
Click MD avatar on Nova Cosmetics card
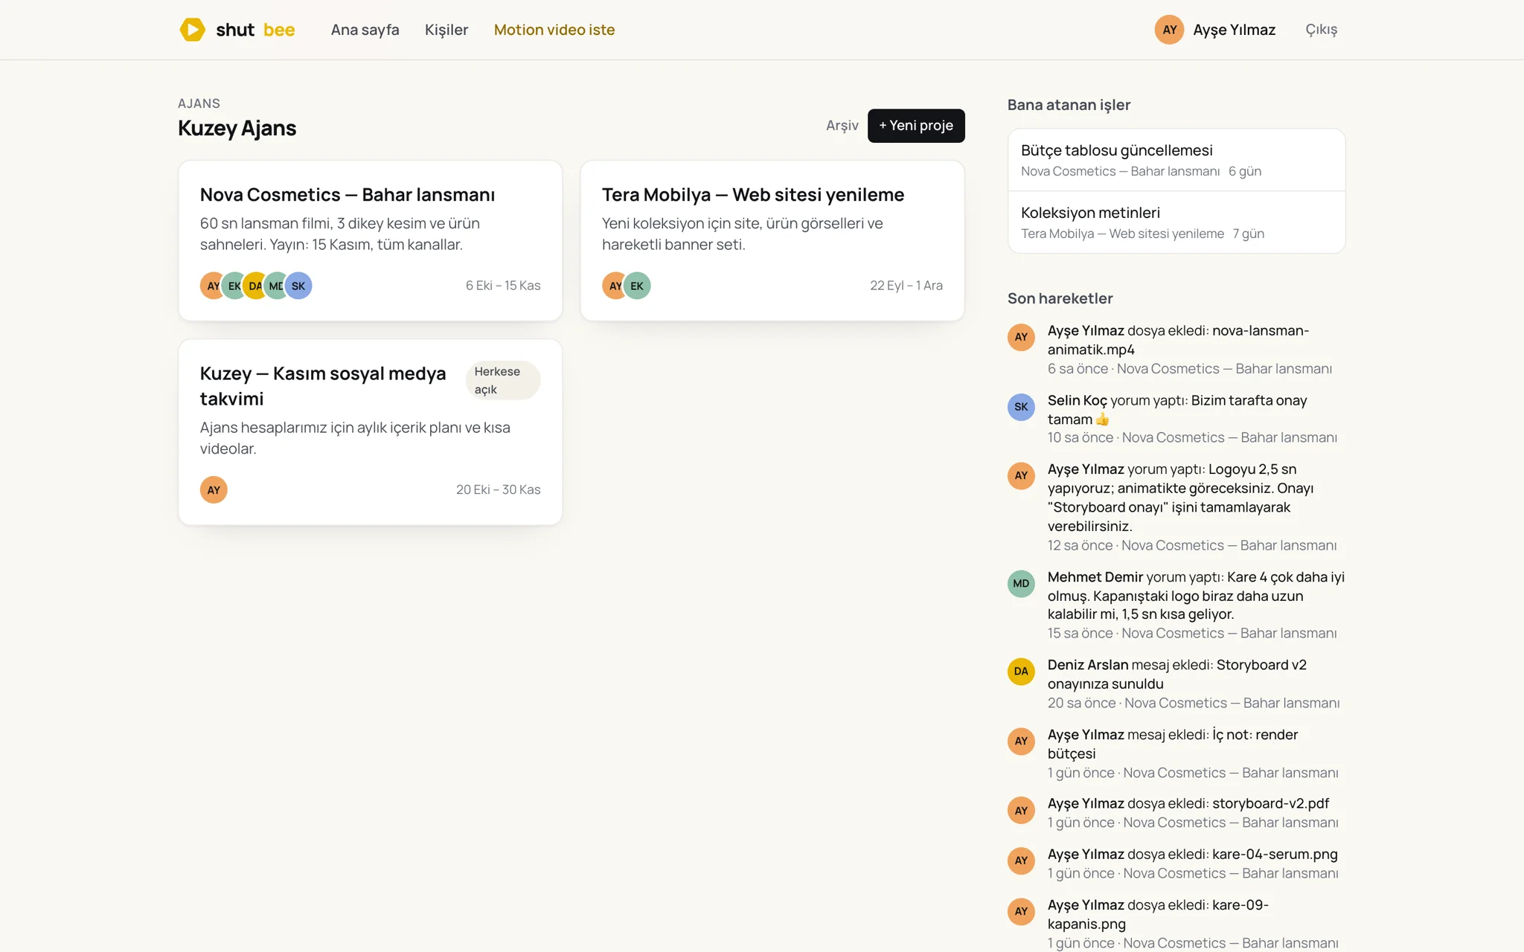click(276, 286)
